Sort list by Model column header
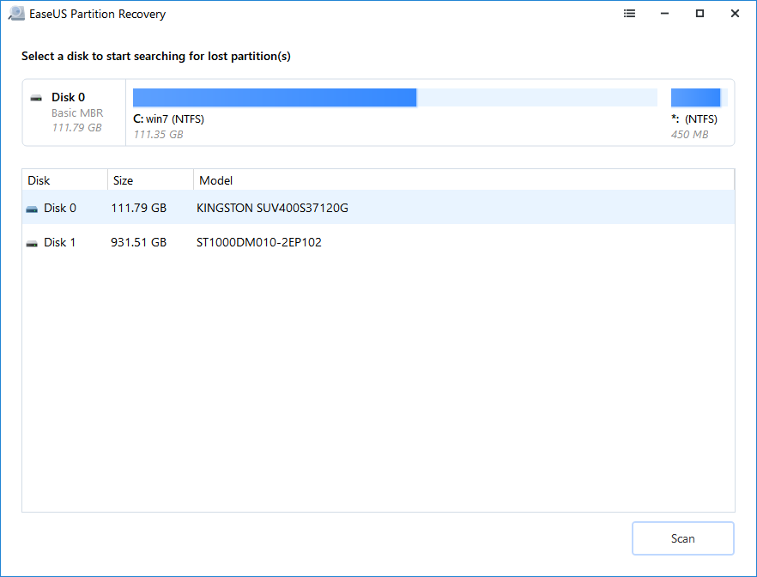 click(463, 180)
